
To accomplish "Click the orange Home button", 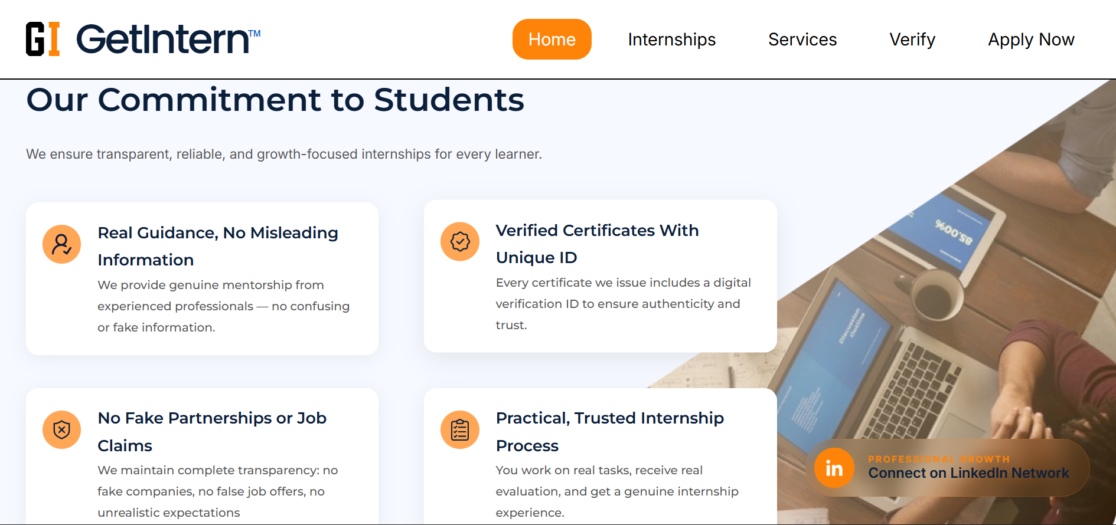I will point(552,39).
